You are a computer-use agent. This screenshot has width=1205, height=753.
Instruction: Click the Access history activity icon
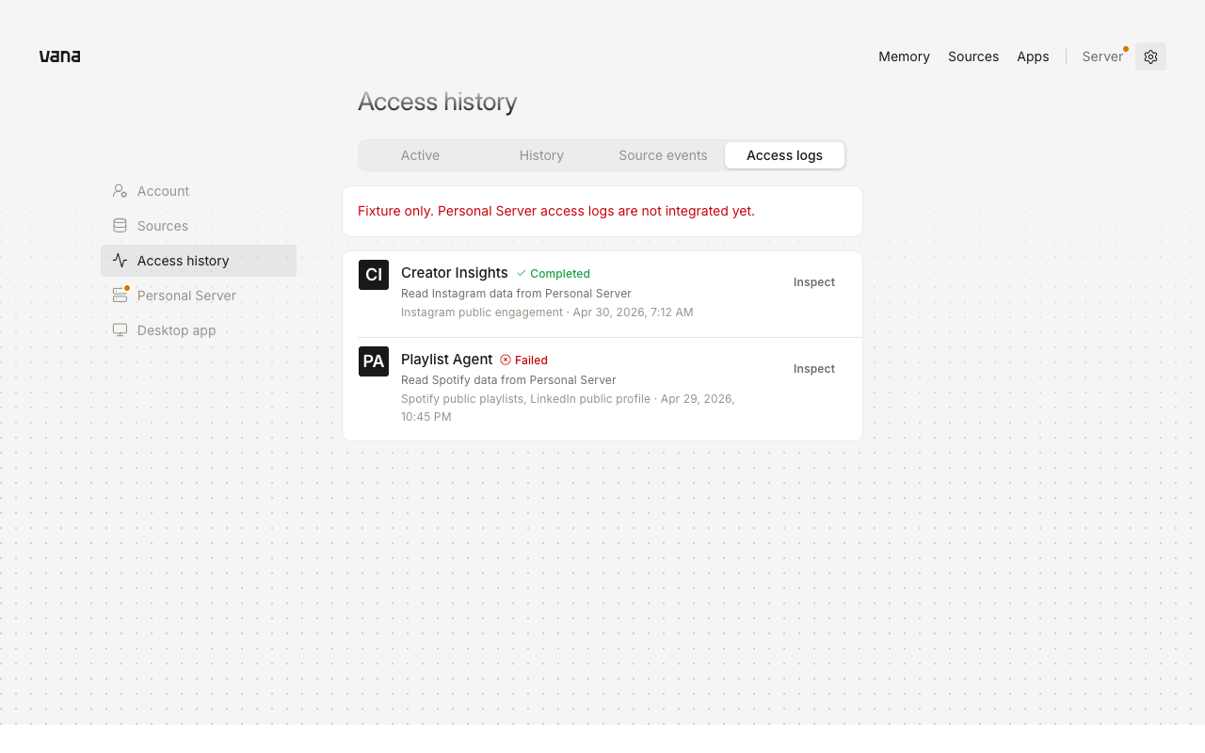pyautogui.click(x=120, y=261)
